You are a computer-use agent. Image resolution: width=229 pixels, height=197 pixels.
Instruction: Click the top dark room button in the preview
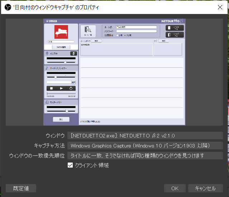(x=175, y=28)
